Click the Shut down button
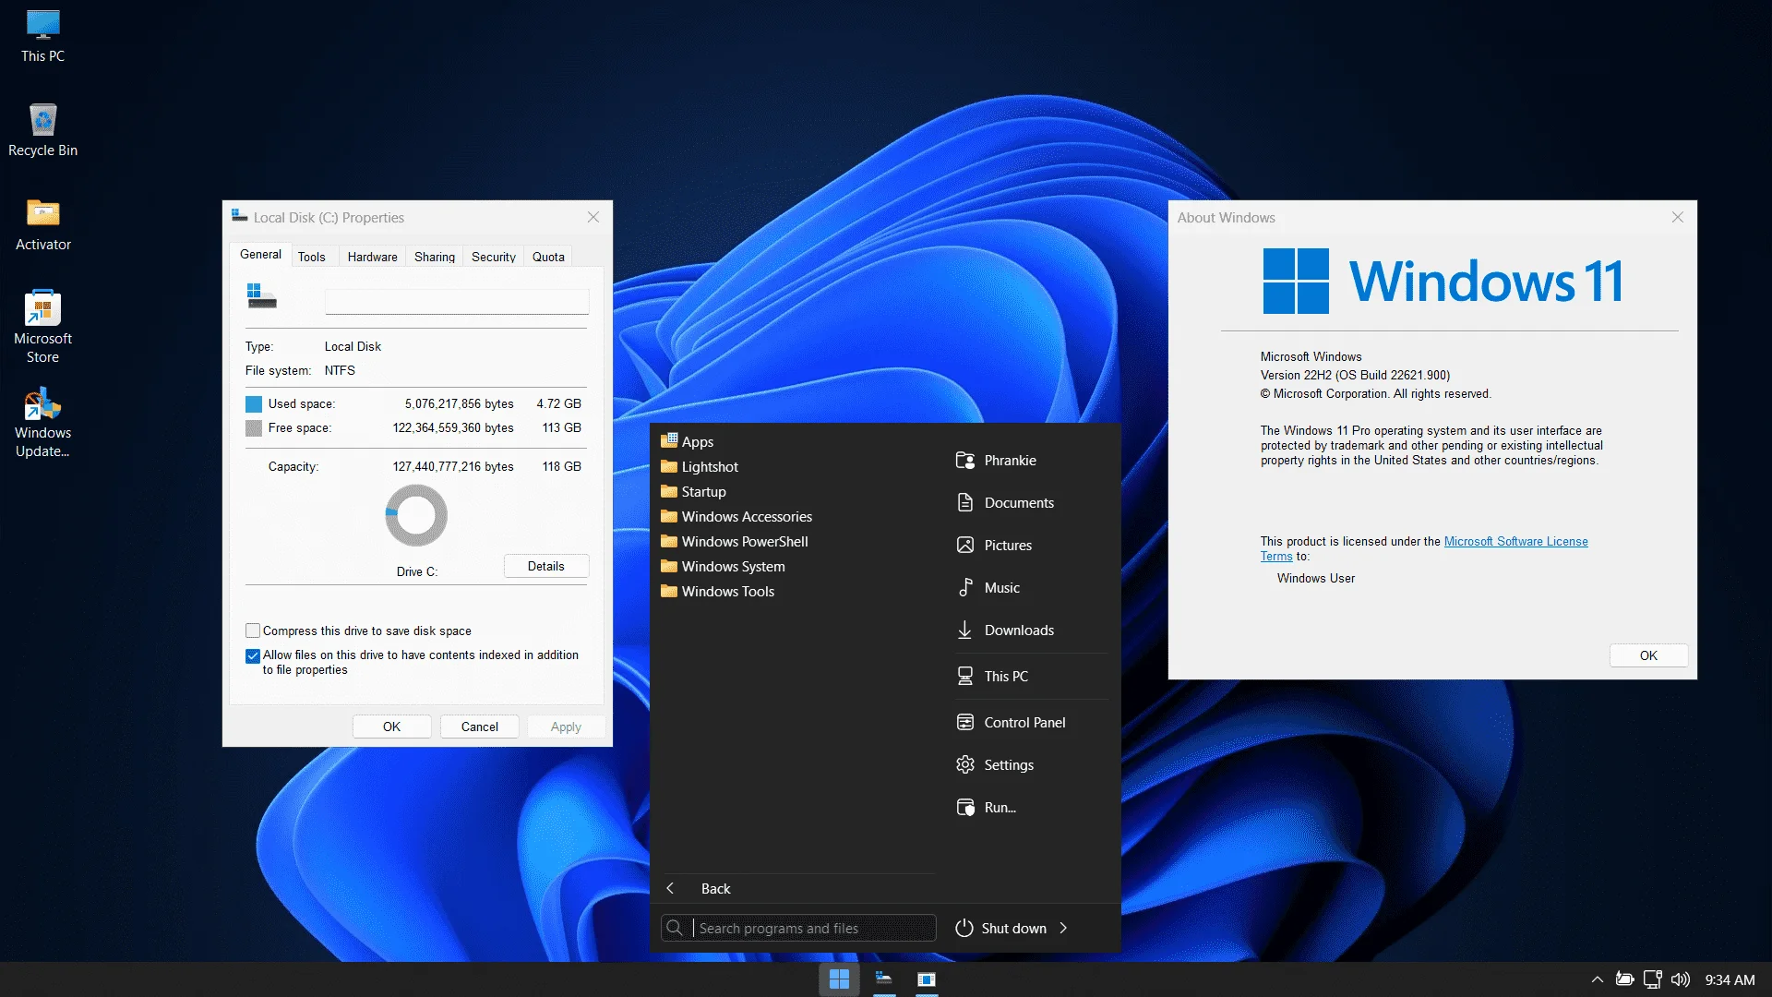This screenshot has height=997, width=1772. [x=1001, y=929]
